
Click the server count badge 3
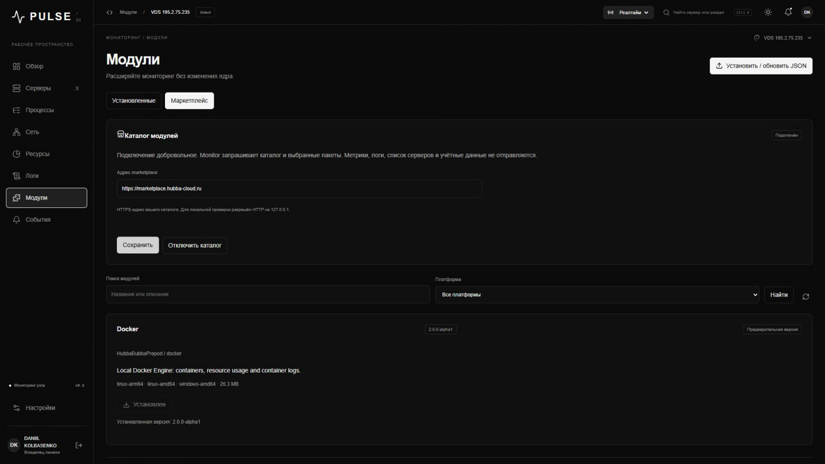click(77, 88)
